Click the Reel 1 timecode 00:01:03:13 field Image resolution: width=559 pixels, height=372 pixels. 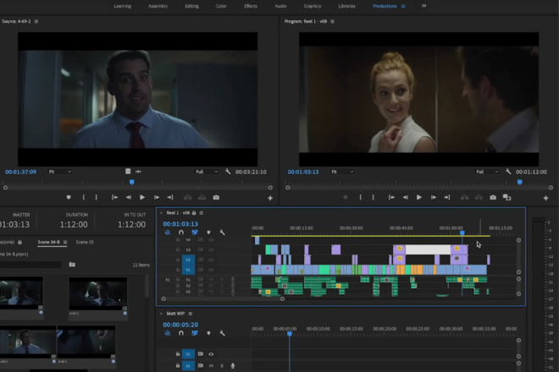(x=180, y=224)
